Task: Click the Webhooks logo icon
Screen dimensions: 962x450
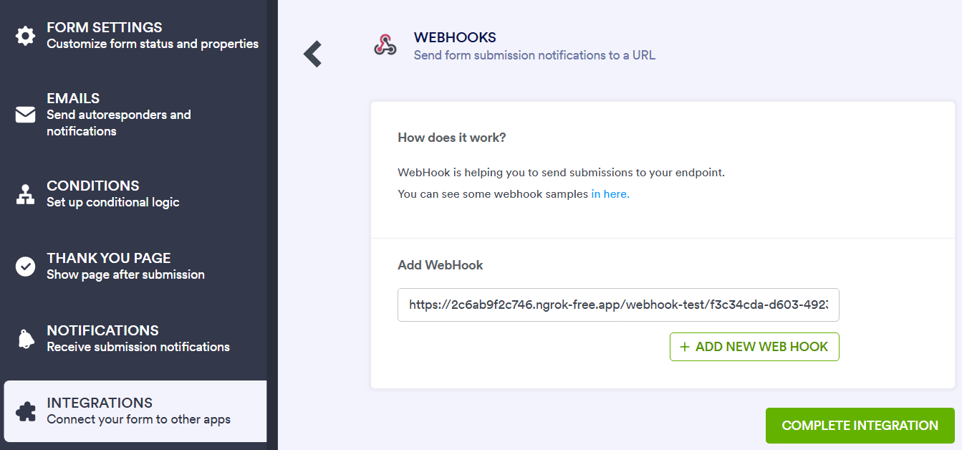Action: (385, 45)
